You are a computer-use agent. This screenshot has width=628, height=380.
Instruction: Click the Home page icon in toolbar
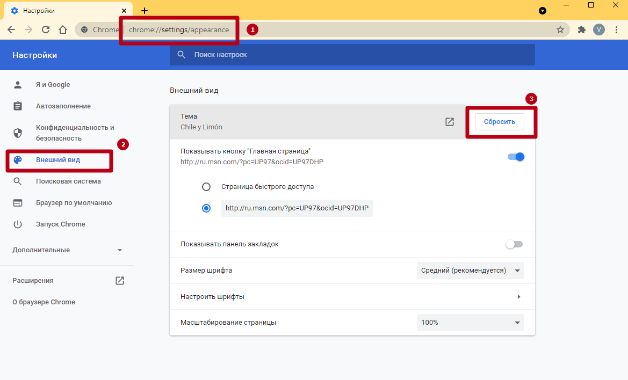(x=63, y=30)
